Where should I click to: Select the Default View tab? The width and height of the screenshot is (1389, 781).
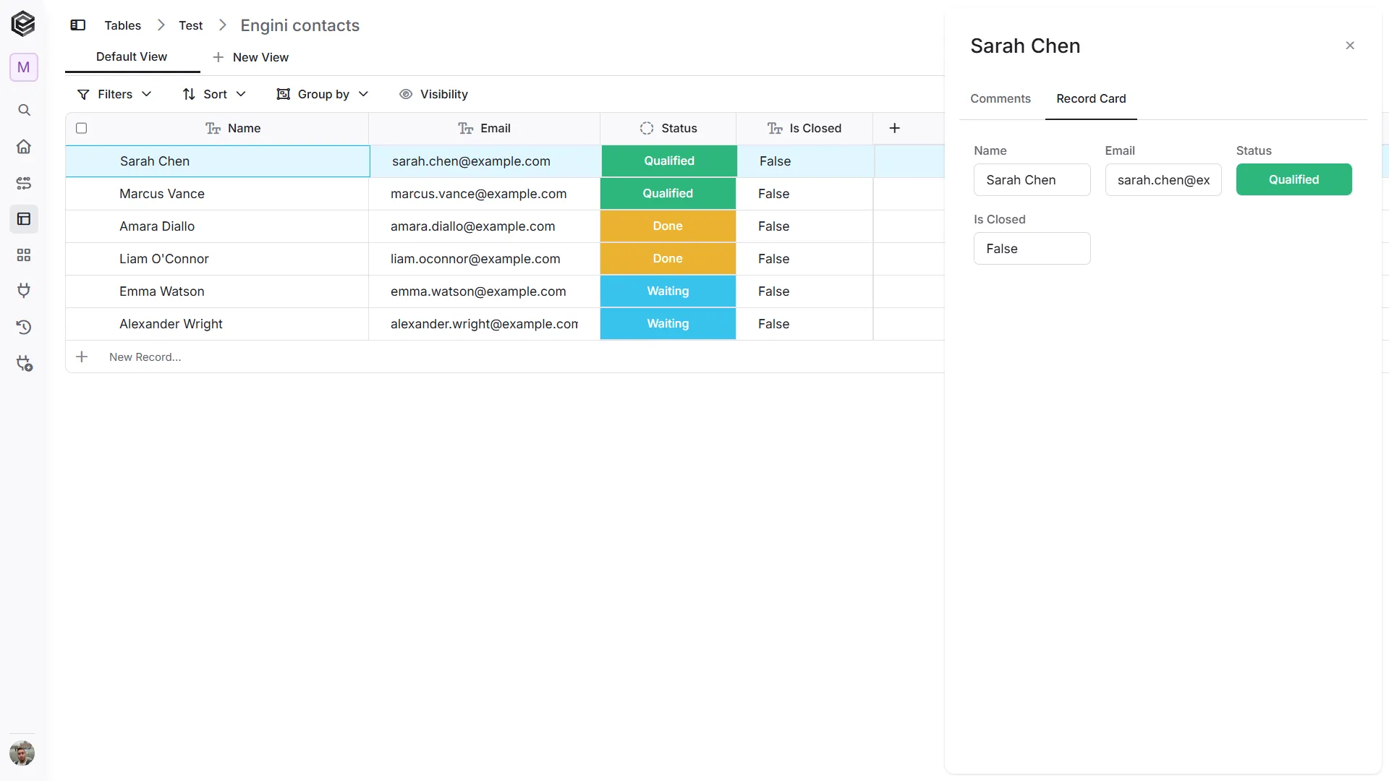[x=132, y=56]
